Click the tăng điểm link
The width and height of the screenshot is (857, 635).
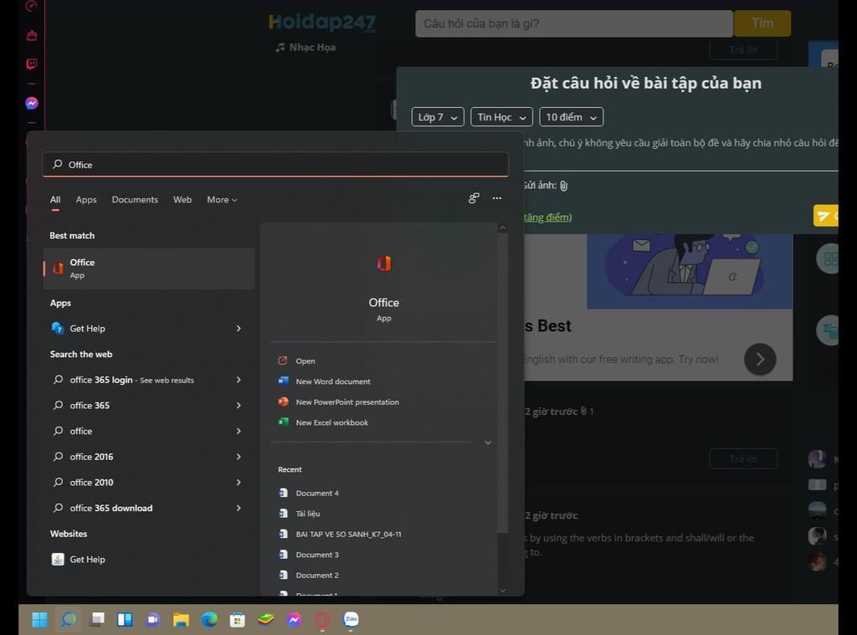click(547, 218)
